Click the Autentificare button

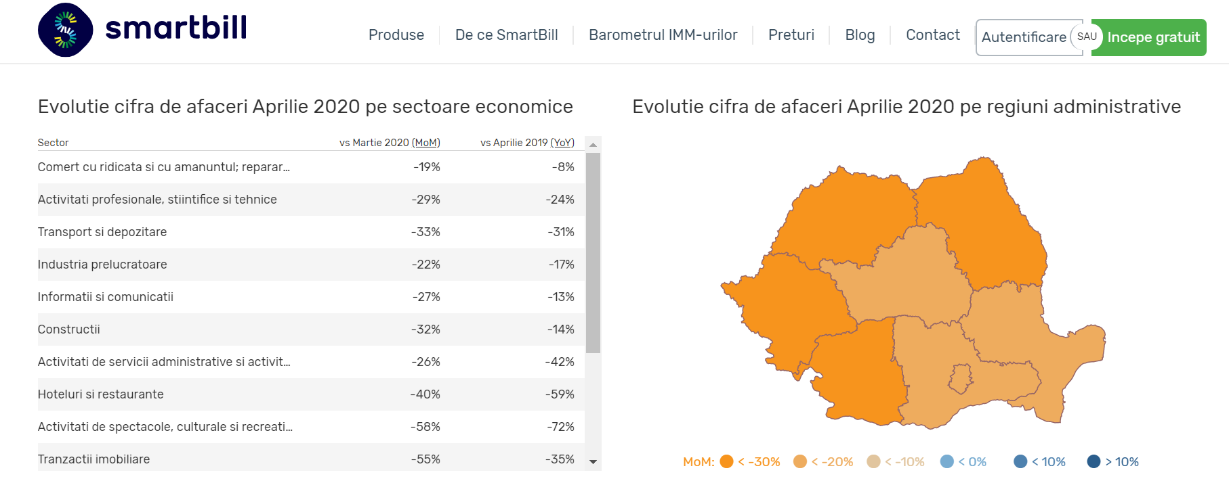[1025, 37]
